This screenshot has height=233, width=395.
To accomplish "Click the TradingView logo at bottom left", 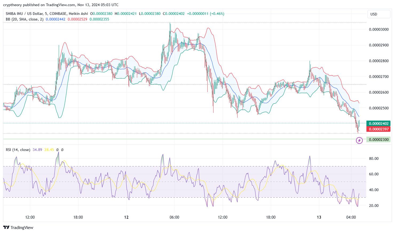I will (x=18, y=227).
